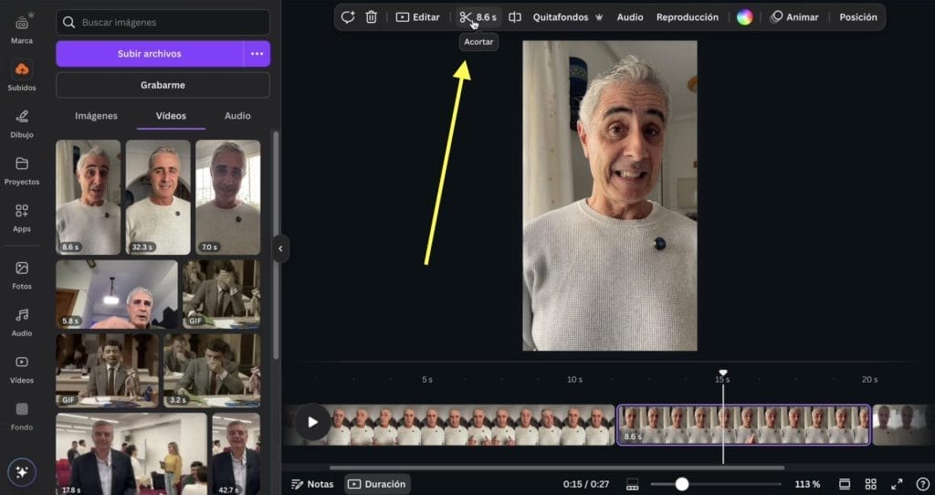Viewport: 935px width, 495px height.
Task: Open the Apps panel in sidebar
Action: click(x=22, y=217)
